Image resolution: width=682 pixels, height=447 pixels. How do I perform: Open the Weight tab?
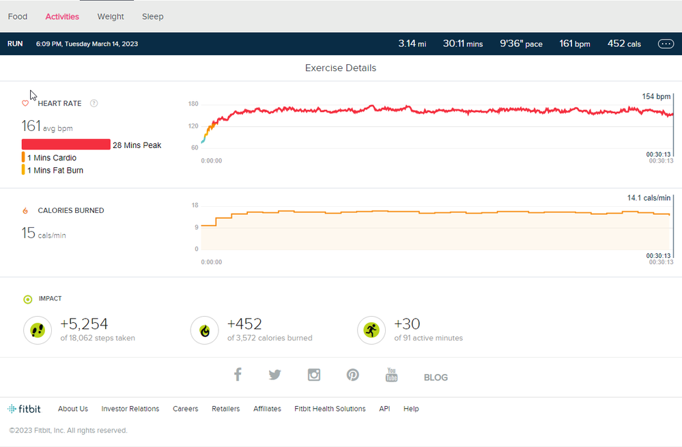pyautogui.click(x=111, y=16)
